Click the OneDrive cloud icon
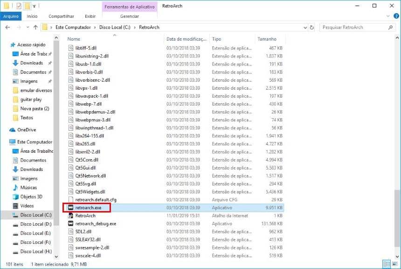 [12, 130]
